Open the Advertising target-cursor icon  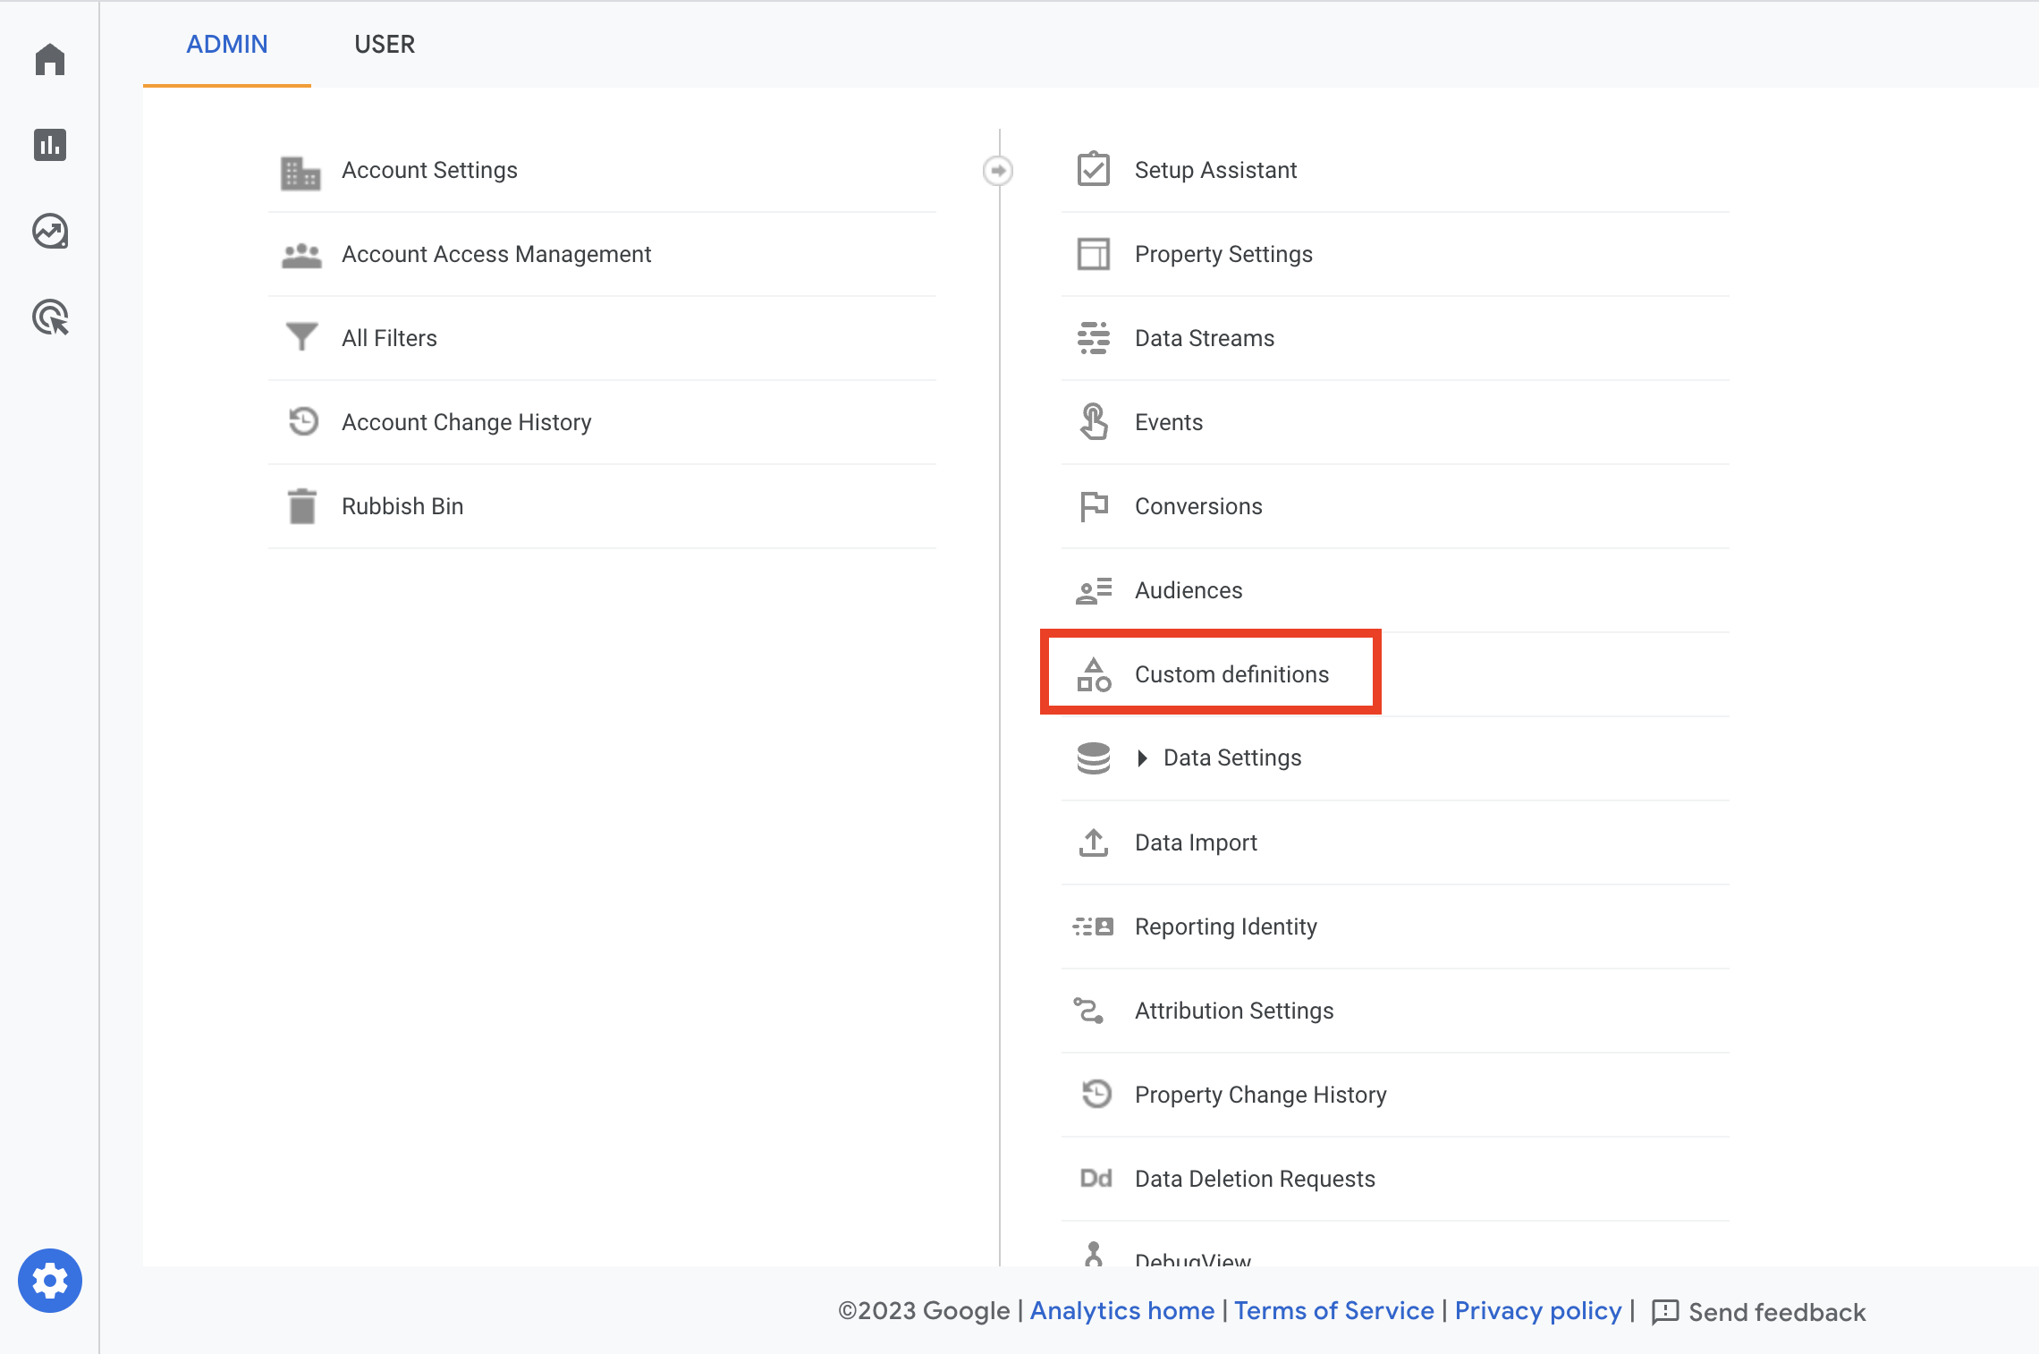50,317
